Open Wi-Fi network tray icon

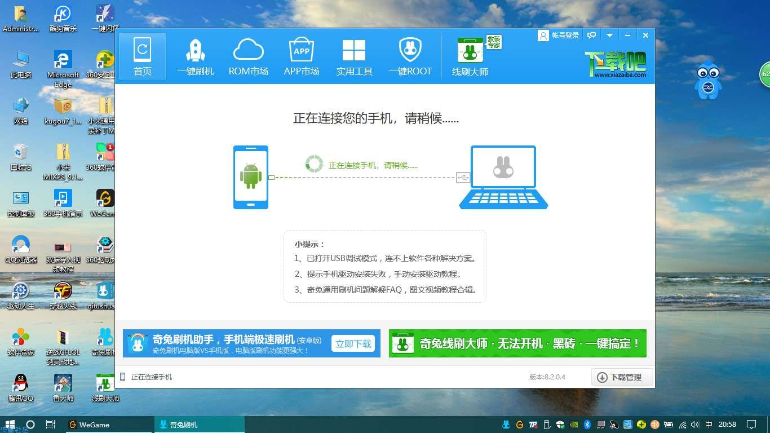[x=683, y=425]
